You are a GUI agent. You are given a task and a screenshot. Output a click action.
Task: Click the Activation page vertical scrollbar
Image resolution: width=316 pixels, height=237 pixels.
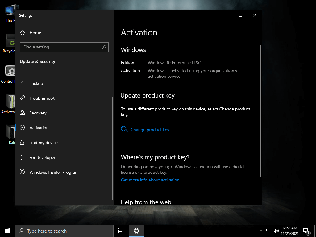point(260,111)
